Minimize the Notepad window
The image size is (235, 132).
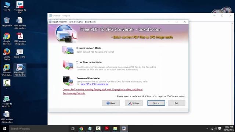(x=214, y=15)
